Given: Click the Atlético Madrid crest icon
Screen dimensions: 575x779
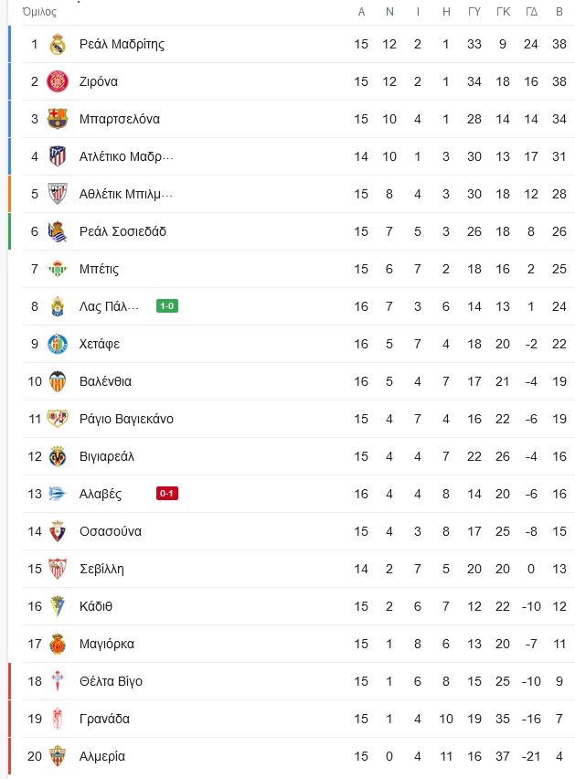Looking at the screenshot, I should tap(58, 156).
